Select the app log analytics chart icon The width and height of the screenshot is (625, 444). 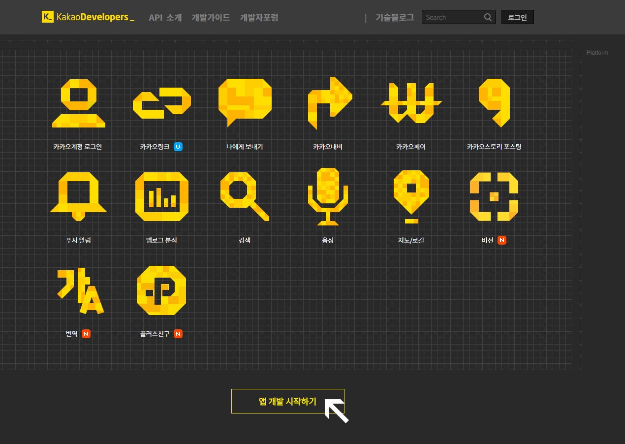(x=161, y=196)
